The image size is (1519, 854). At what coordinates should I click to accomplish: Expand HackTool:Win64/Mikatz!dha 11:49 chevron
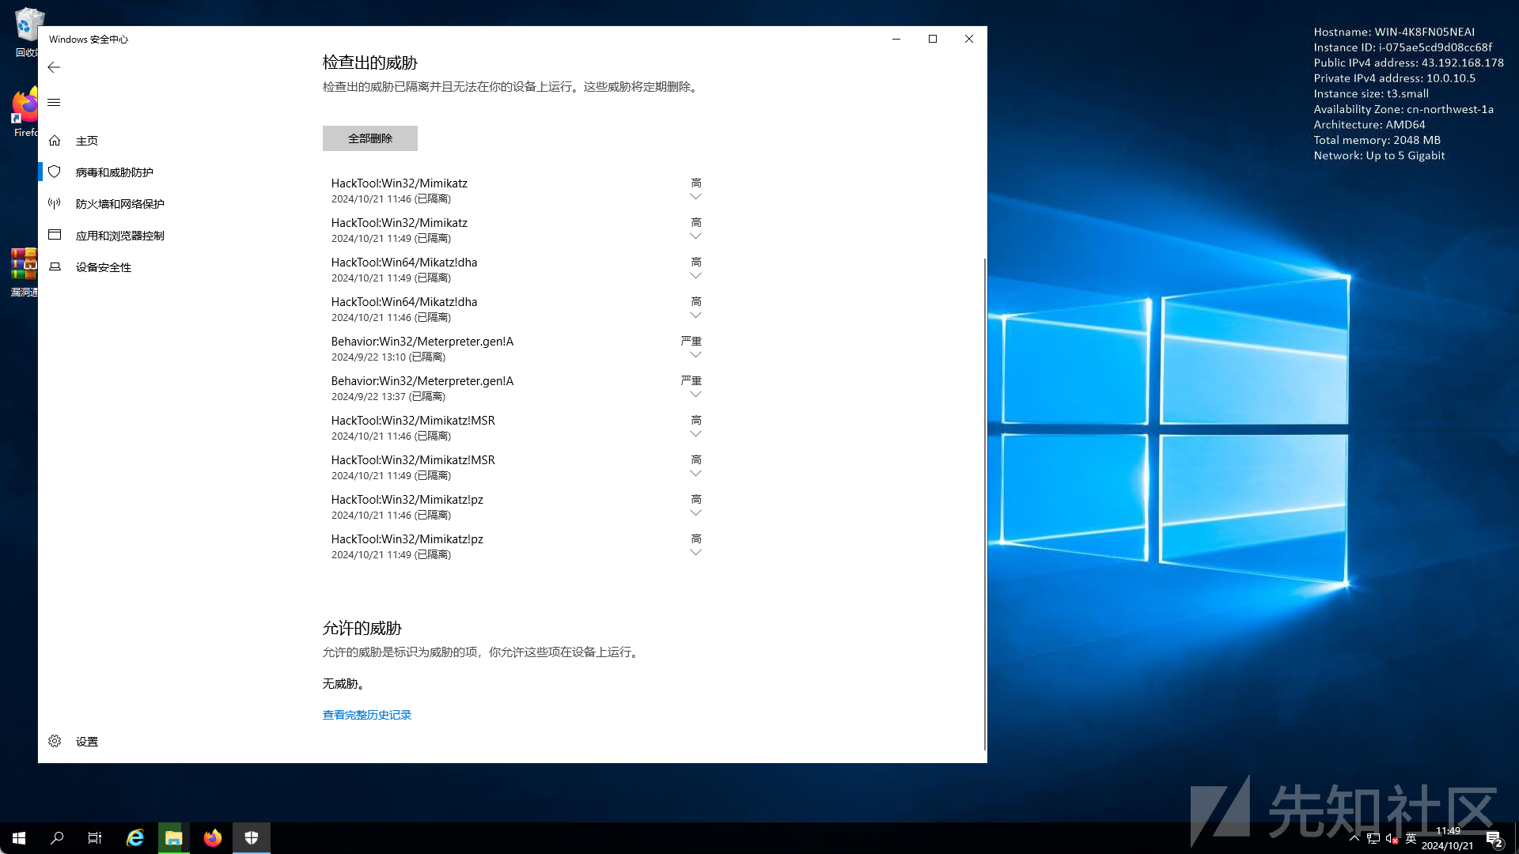pos(695,276)
